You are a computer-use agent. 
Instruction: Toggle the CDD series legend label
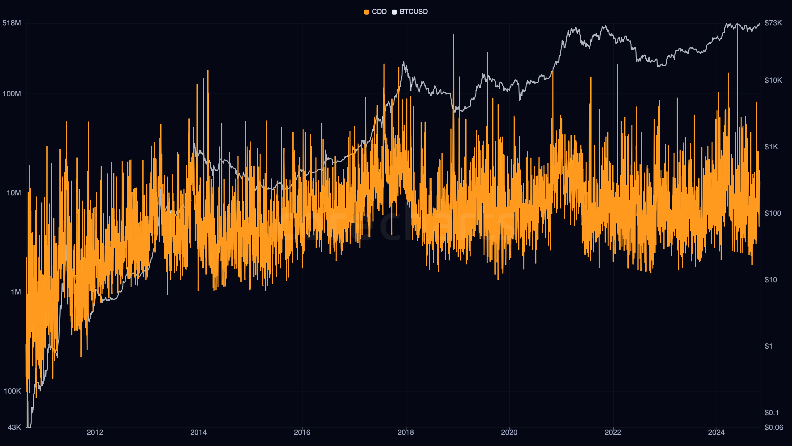(x=379, y=12)
